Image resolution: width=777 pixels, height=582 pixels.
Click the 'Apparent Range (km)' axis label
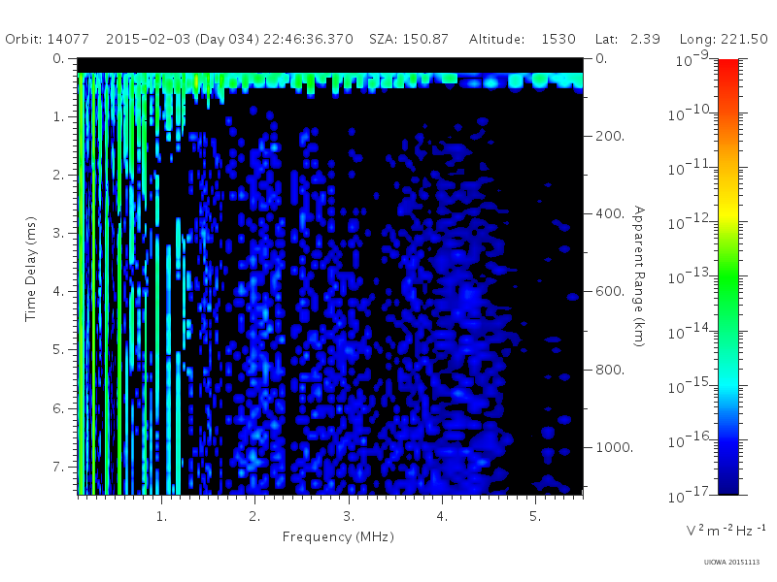pos(639,276)
